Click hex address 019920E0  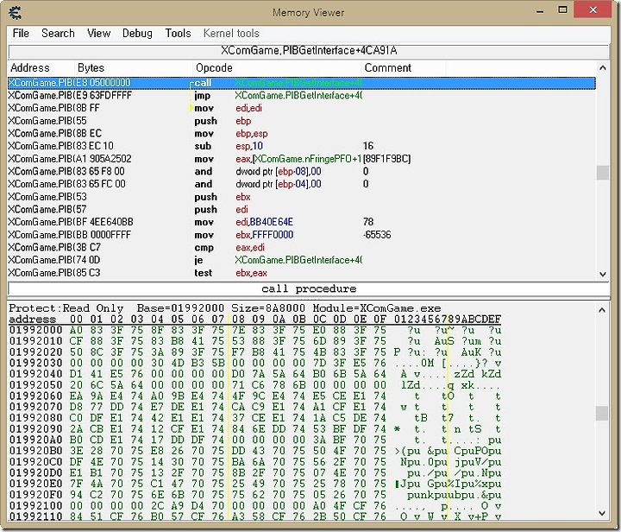click(x=35, y=484)
